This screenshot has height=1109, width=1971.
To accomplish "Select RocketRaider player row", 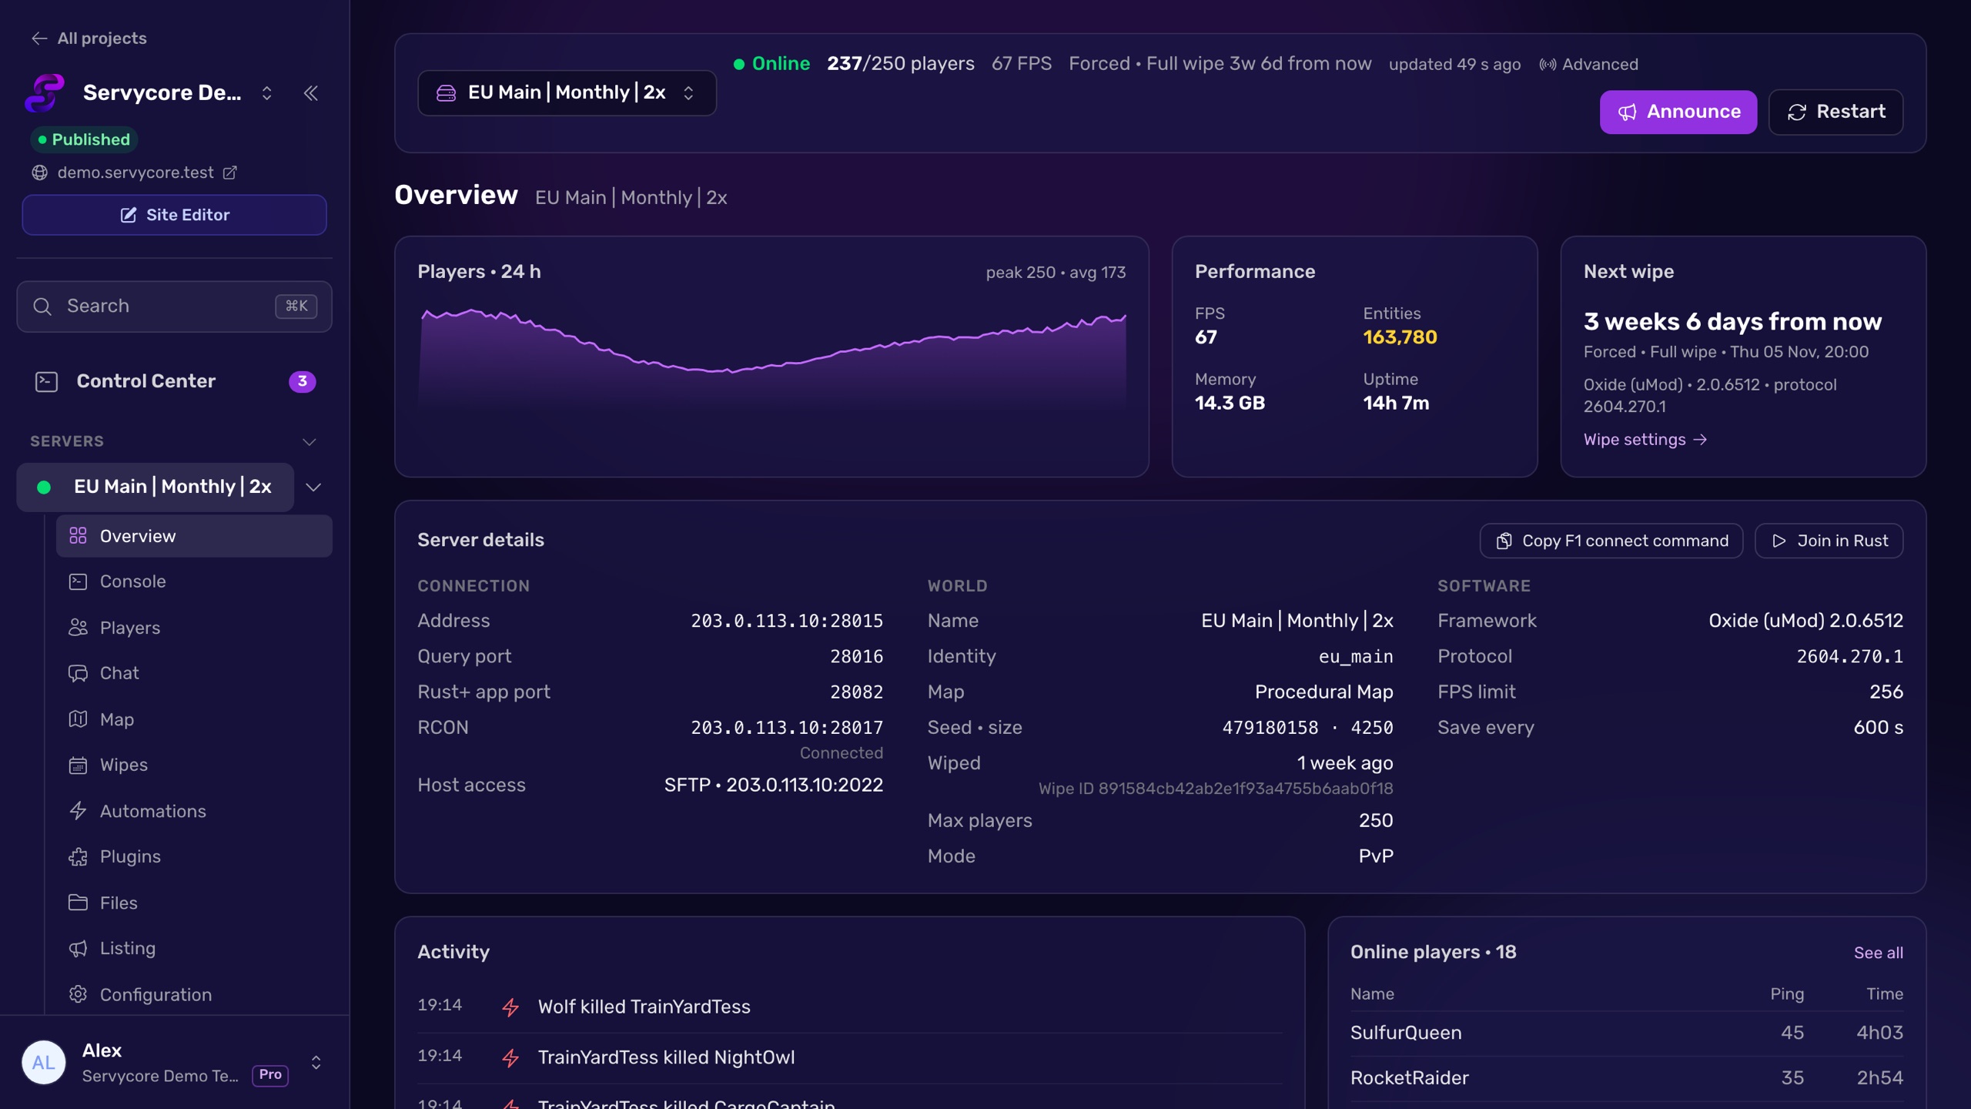I will pos(1627,1079).
